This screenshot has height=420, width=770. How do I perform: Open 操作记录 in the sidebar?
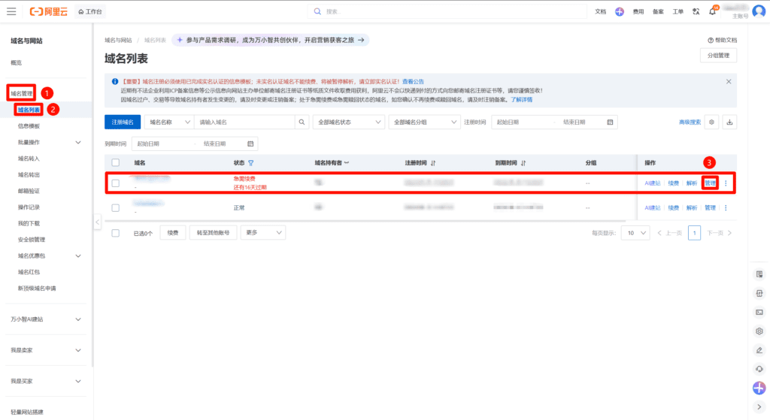29,207
